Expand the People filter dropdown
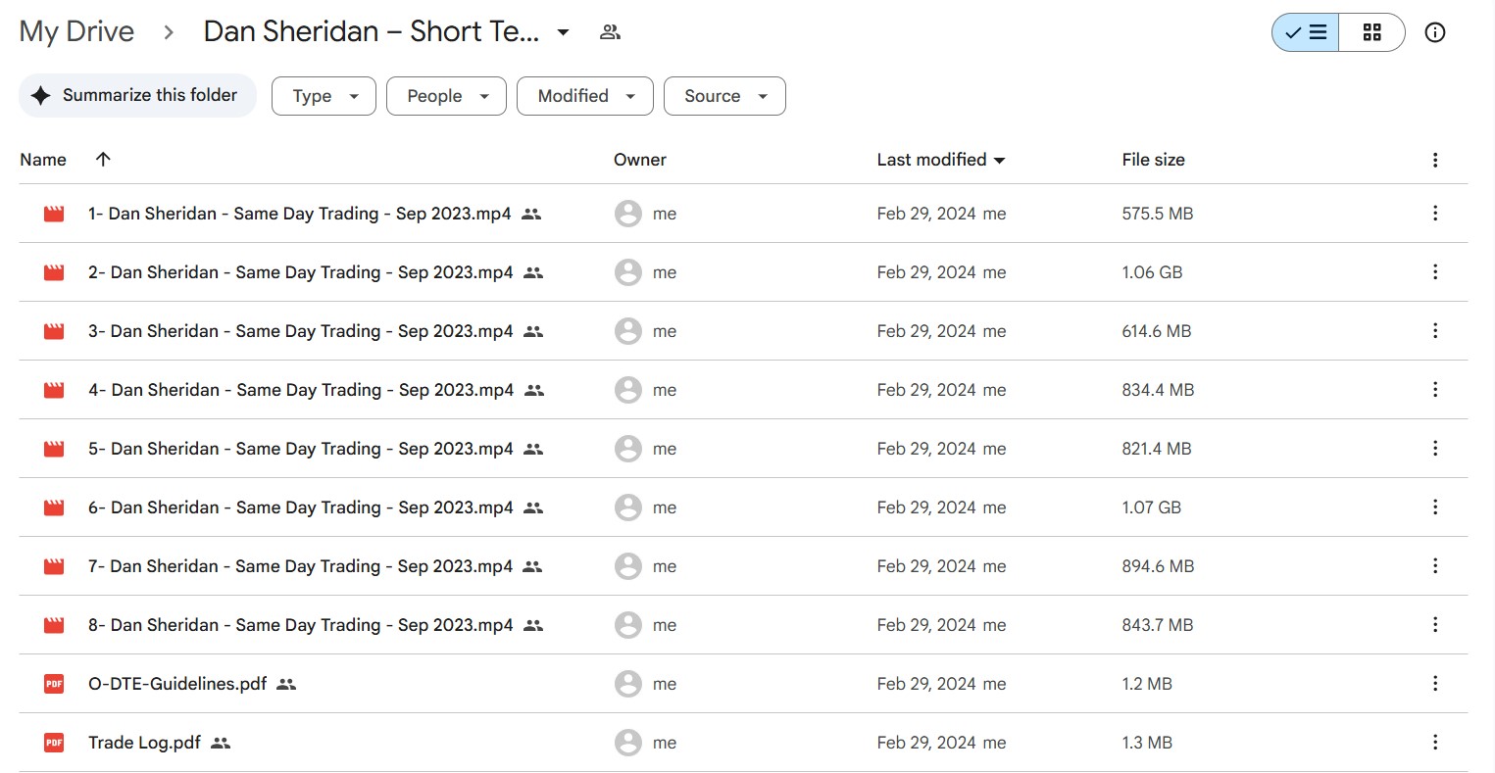This screenshot has height=773, width=1495. coord(446,96)
